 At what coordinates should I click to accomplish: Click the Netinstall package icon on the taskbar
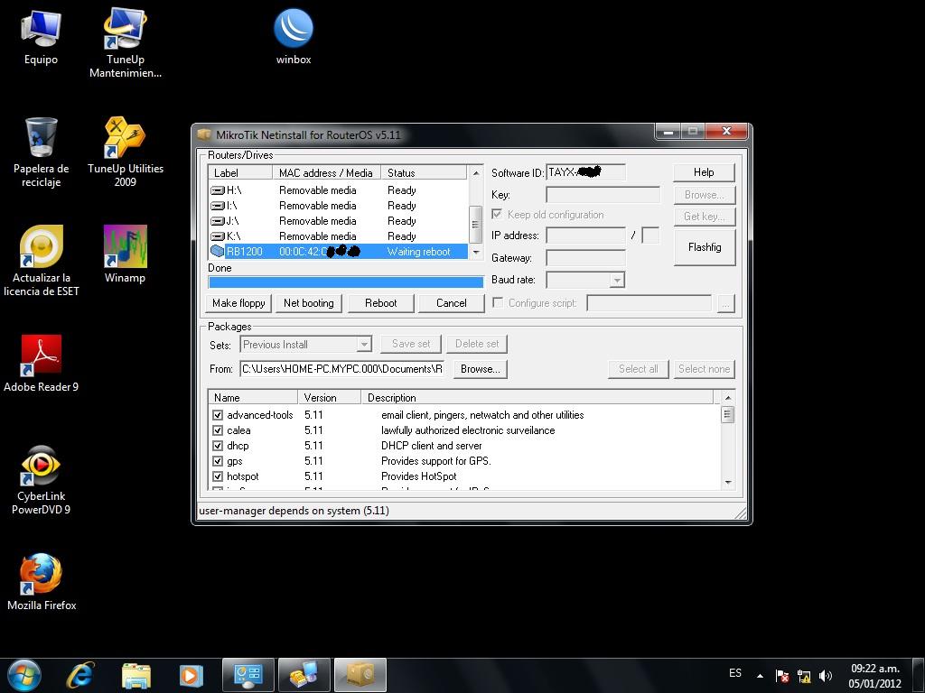click(x=360, y=673)
